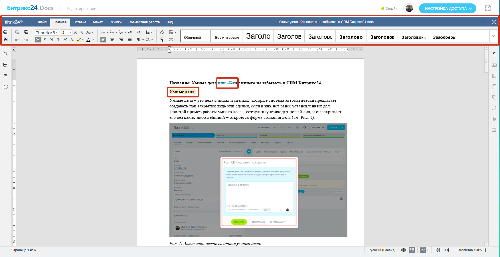Copy style with paint roller icon

pos(162,40)
